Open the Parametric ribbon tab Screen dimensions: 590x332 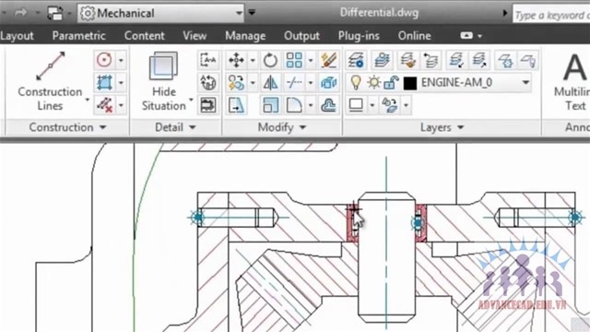click(x=78, y=36)
